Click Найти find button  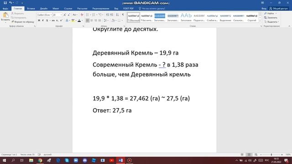point(269,13)
